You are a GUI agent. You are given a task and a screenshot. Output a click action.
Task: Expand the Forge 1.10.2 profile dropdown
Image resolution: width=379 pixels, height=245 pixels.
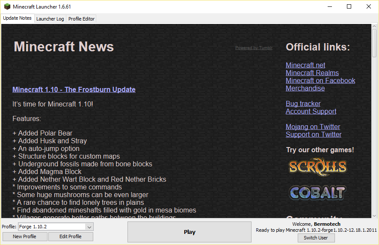click(x=89, y=227)
